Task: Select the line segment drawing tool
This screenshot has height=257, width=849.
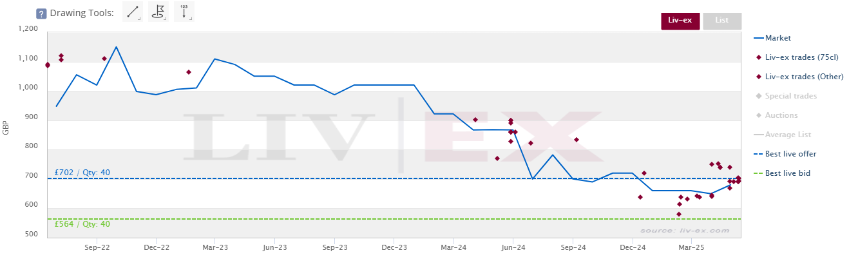Action: (133, 12)
